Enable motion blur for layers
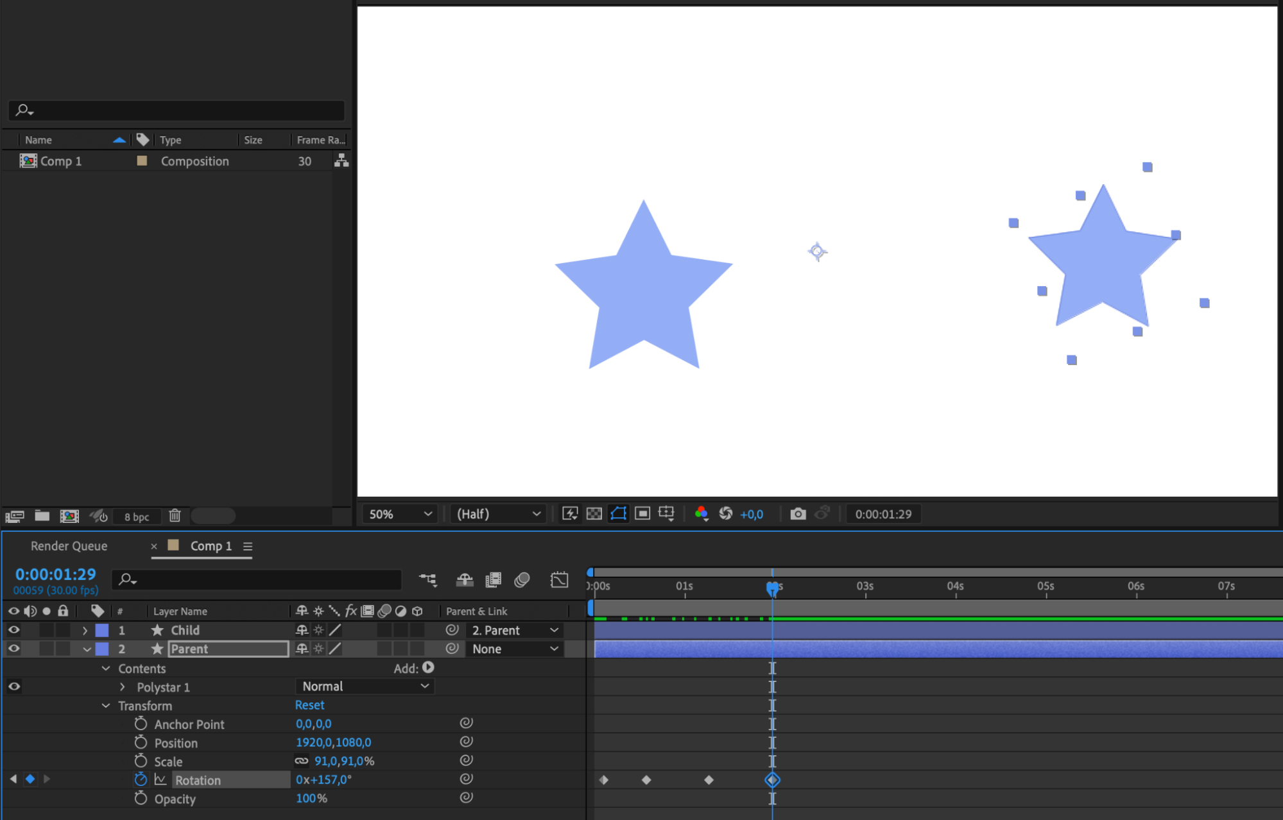This screenshot has width=1283, height=820. pyautogui.click(x=522, y=580)
